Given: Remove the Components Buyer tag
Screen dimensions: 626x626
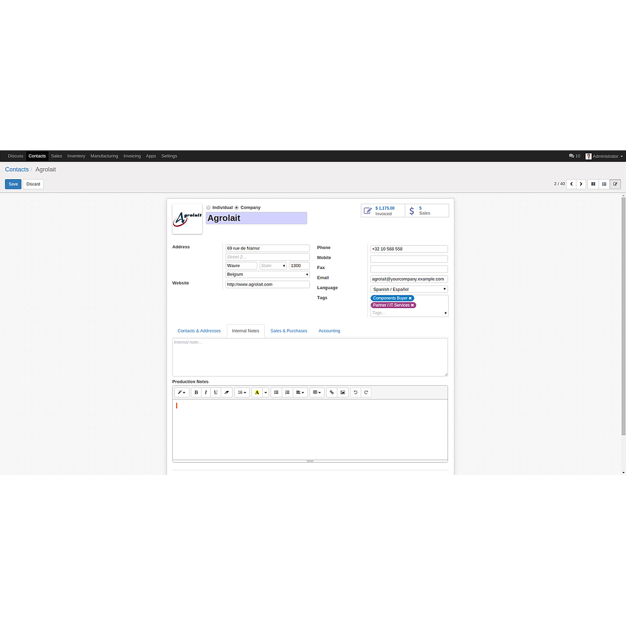Looking at the screenshot, I should [x=411, y=298].
